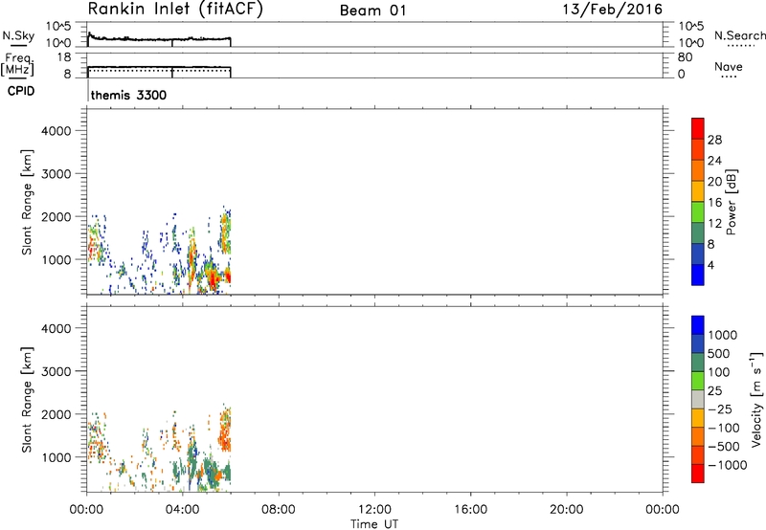
Task: Click the '4' Power colorbar value
Action: click(710, 266)
